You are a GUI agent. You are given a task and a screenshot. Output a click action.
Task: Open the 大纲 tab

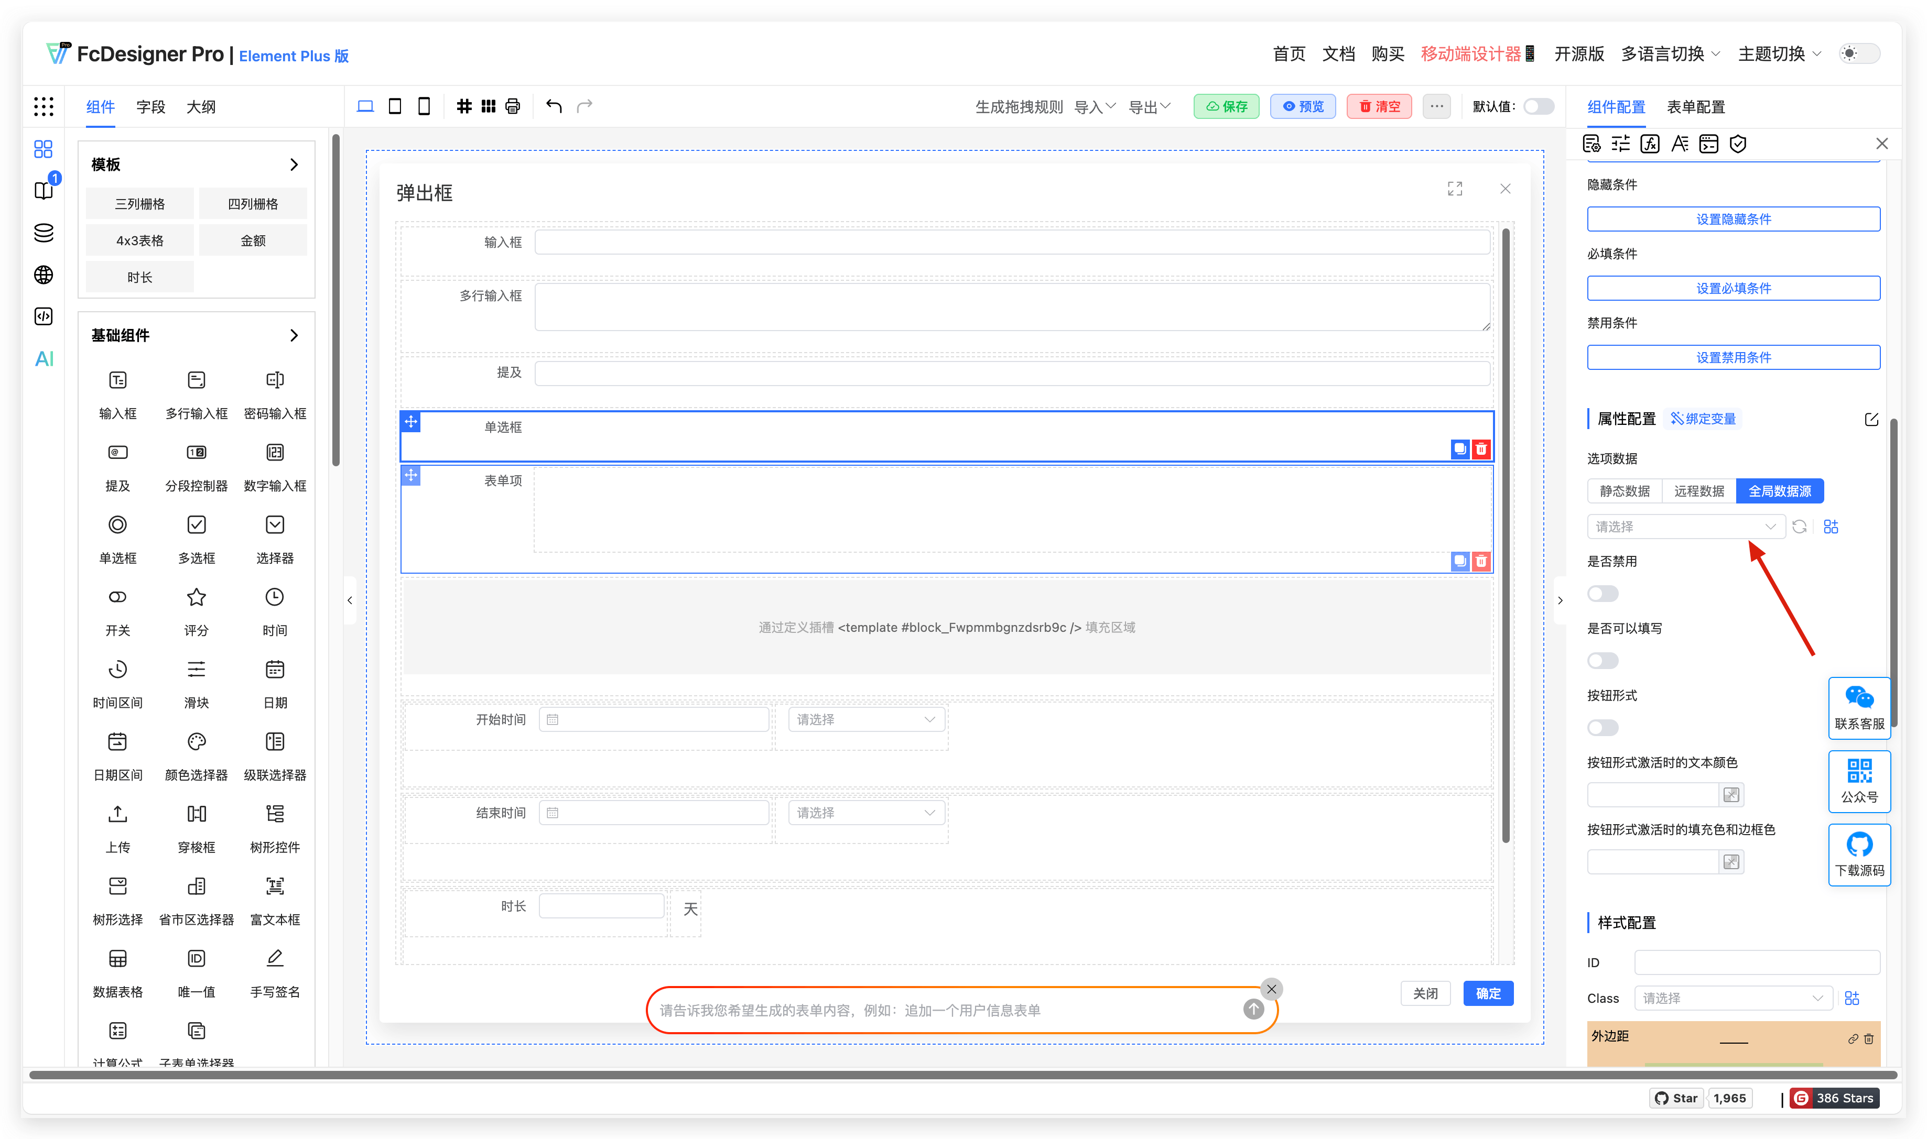[201, 107]
